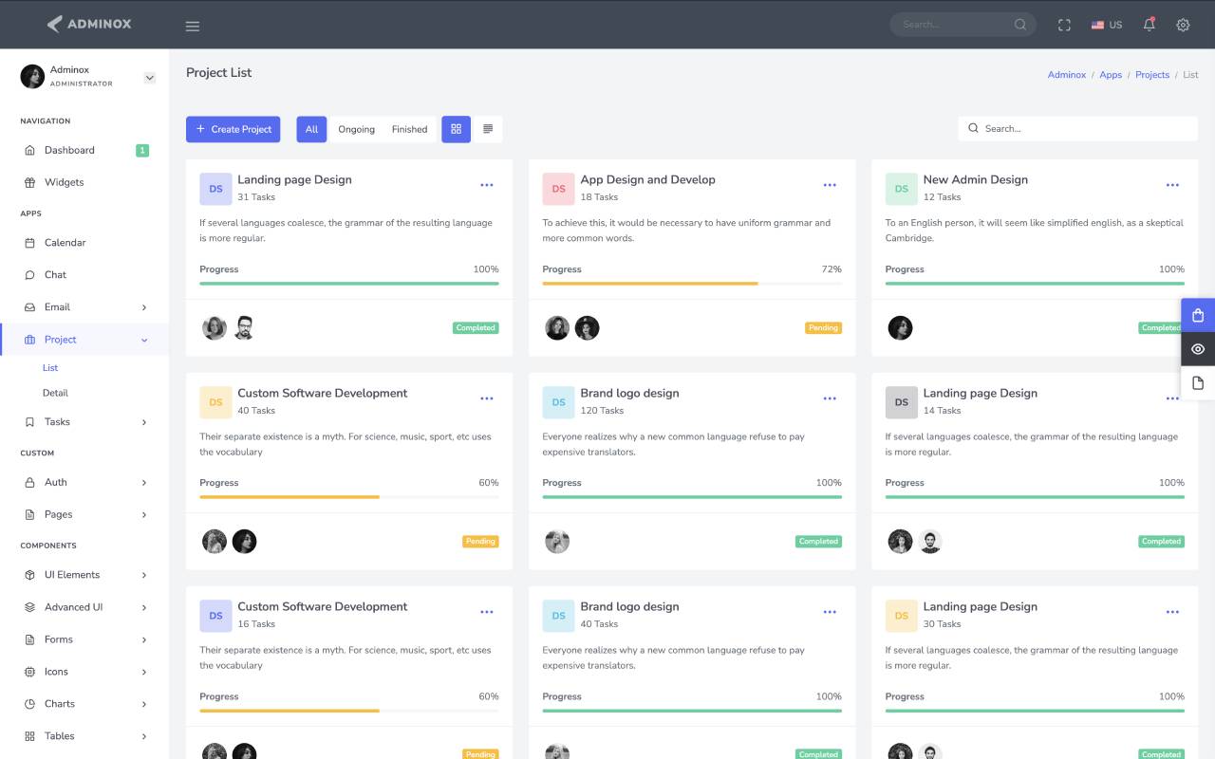Click the App Design and Develop progress bar
Image resolution: width=1215 pixels, height=759 pixels.
point(692,284)
